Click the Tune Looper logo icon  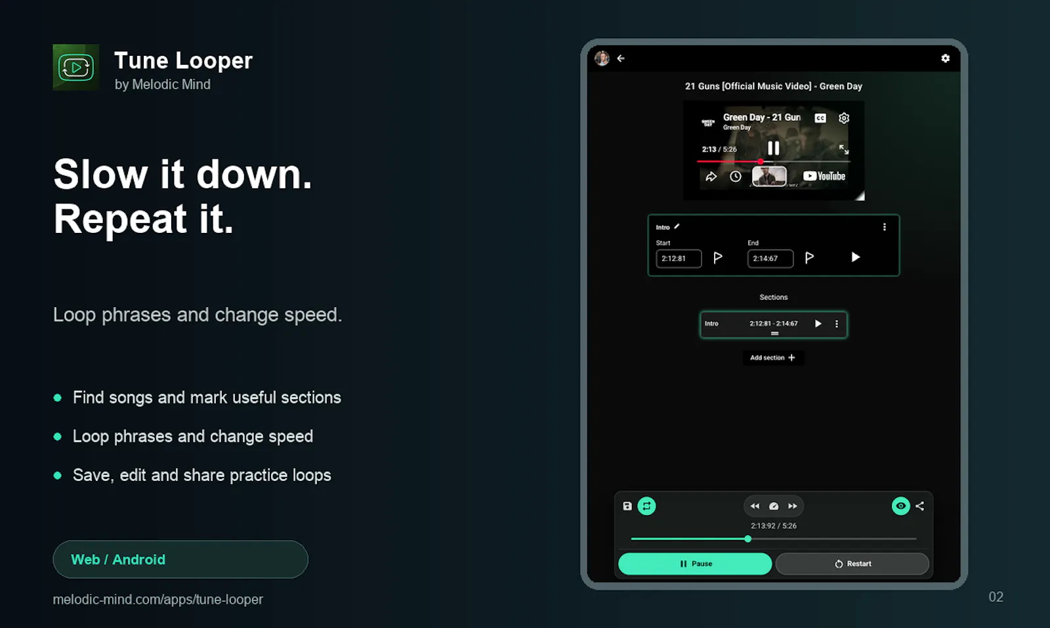click(x=76, y=67)
